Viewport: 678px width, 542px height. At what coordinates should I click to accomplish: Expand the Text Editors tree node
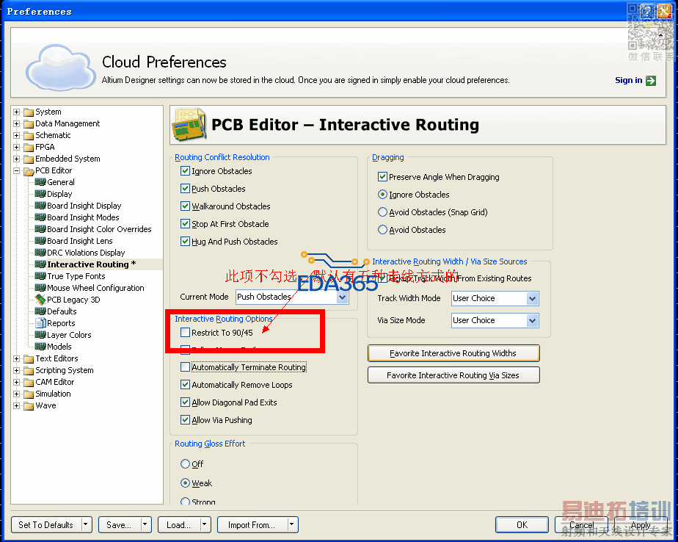16,359
